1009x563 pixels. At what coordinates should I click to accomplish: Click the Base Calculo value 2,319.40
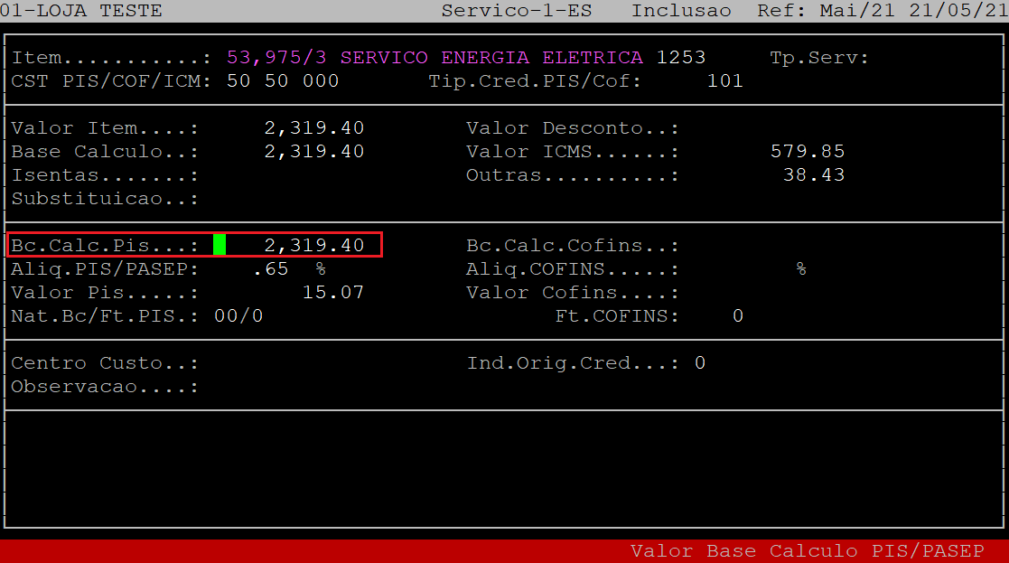point(313,152)
